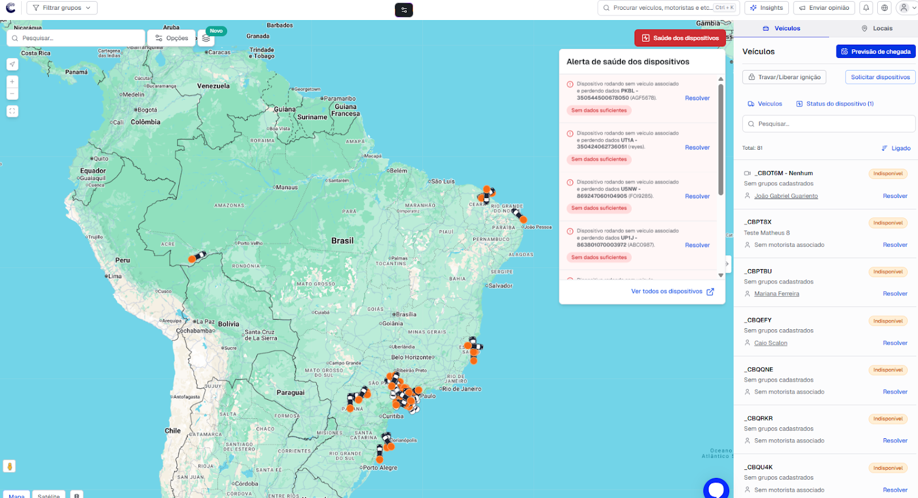Click the top center filter settings icon
The width and height of the screenshot is (918, 498).
click(404, 10)
